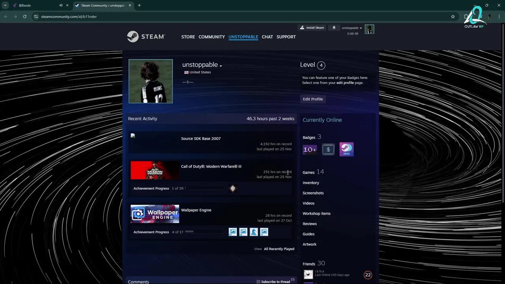The width and height of the screenshot is (505, 284).
Task: Open the COMMUNITY menu
Action: 211,37
